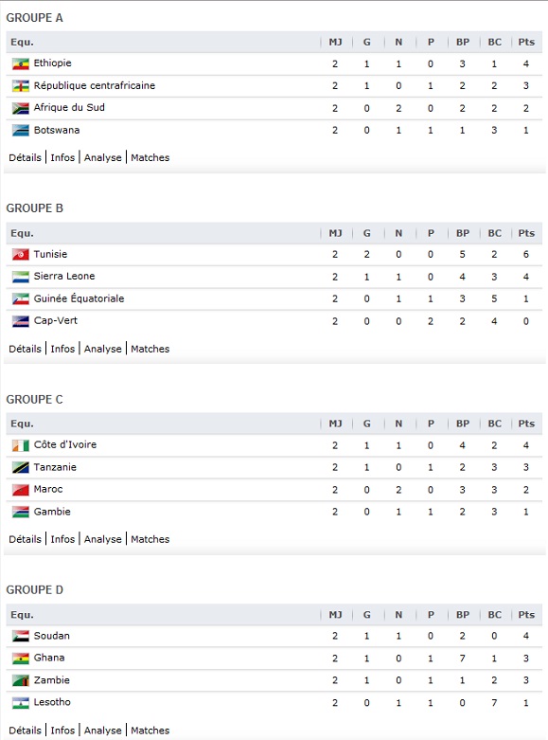The height and width of the screenshot is (740, 548).
Task: Click the Sierra Leone flag icon
Action: (x=21, y=277)
